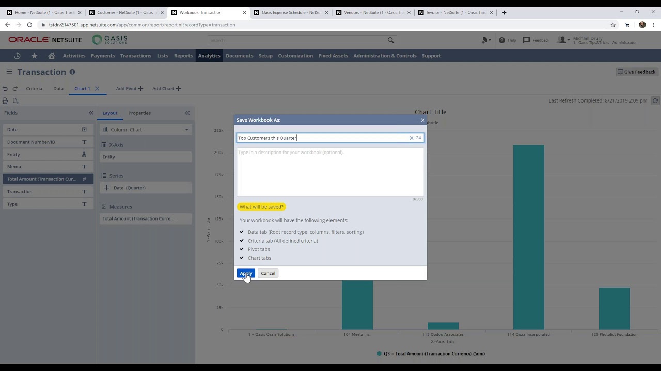Switch to the Layout tab
The height and width of the screenshot is (371, 661).
[x=109, y=113]
